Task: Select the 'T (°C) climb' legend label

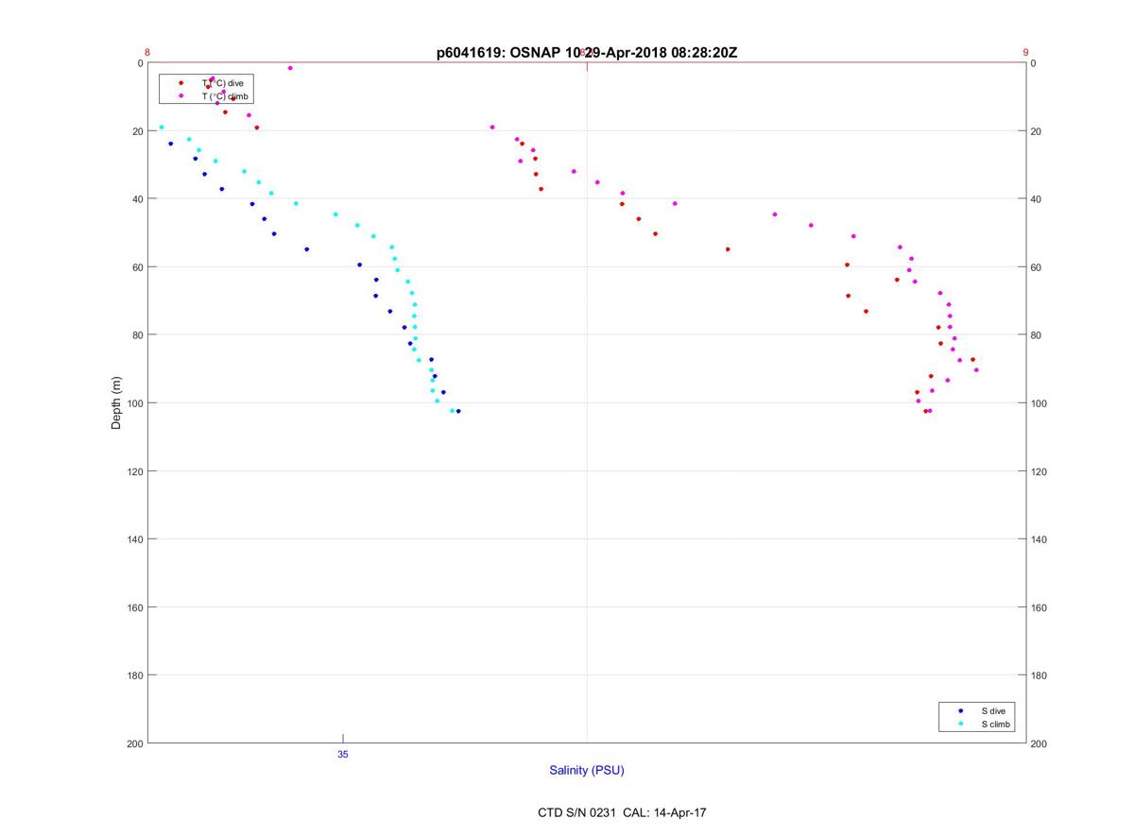Action: tap(227, 96)
